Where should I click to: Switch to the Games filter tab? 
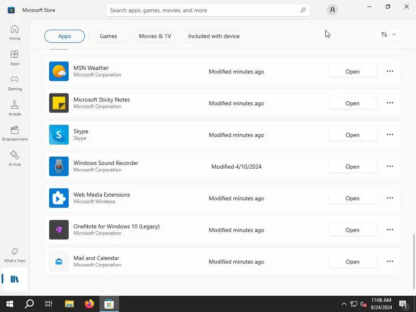(x=108, y=36)
